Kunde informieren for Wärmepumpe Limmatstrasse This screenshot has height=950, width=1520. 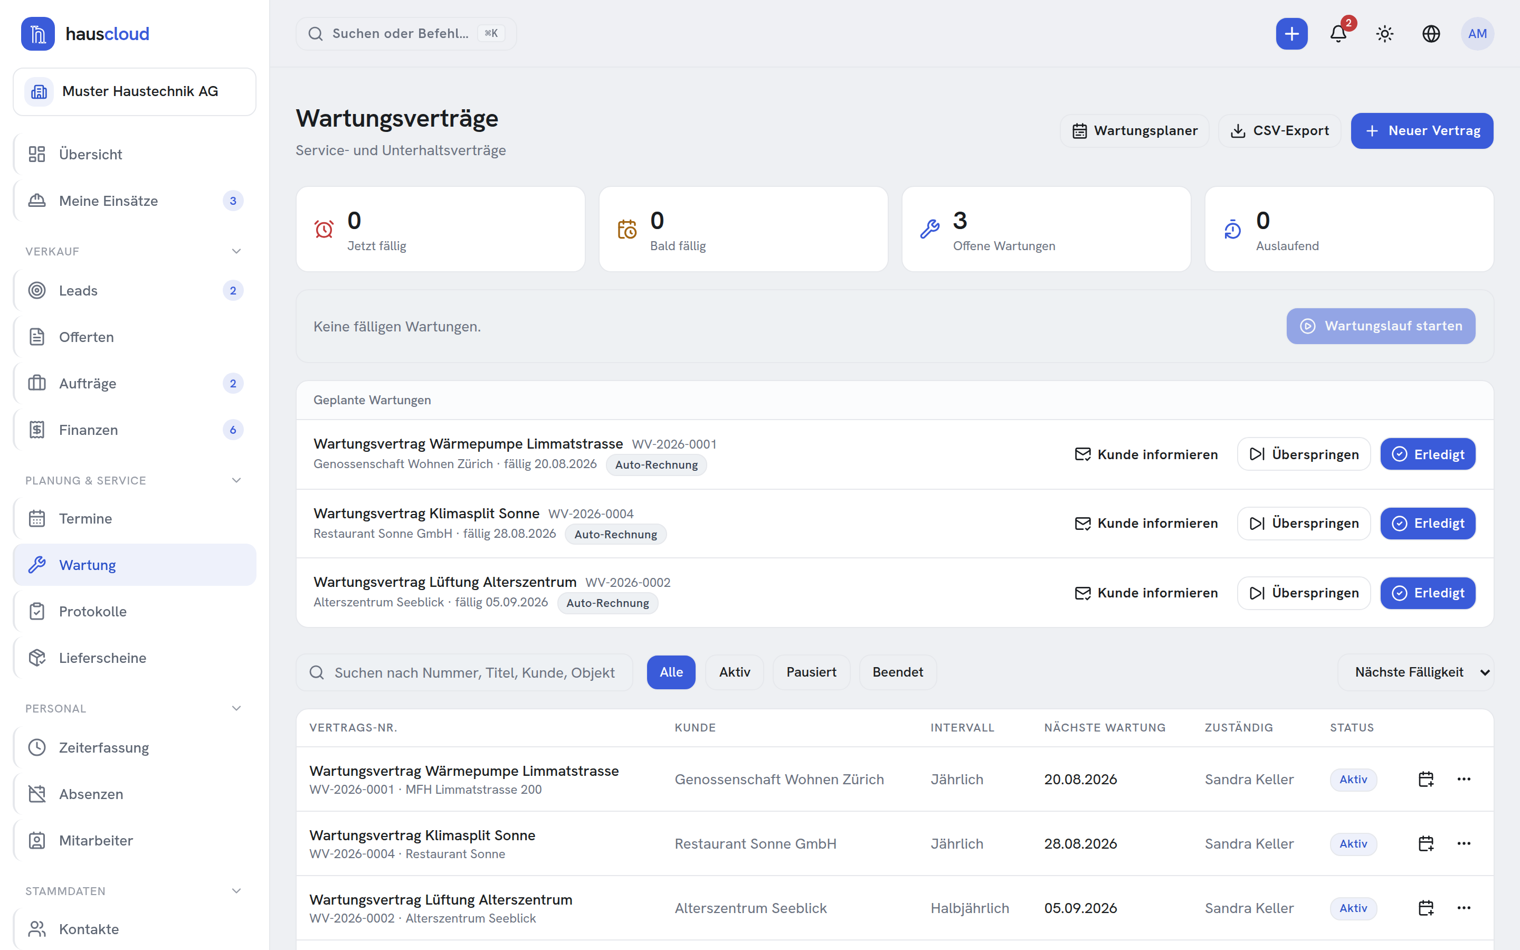point(1146,454)
